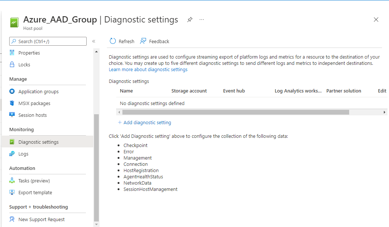
Task: Click the Storage account column header
Action: [189, 91]
